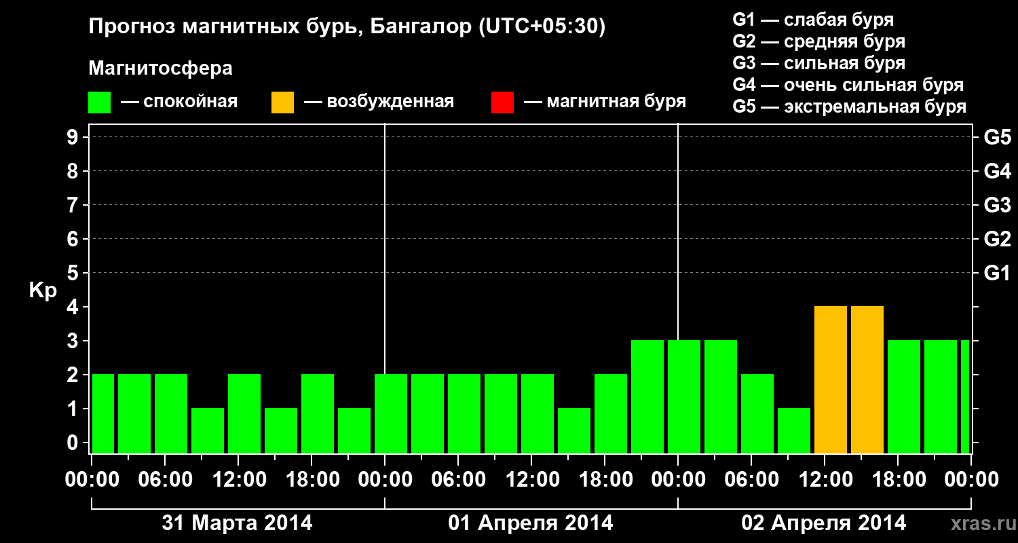Select the 'G5 — экстремальная буря' description

[850, 107]
